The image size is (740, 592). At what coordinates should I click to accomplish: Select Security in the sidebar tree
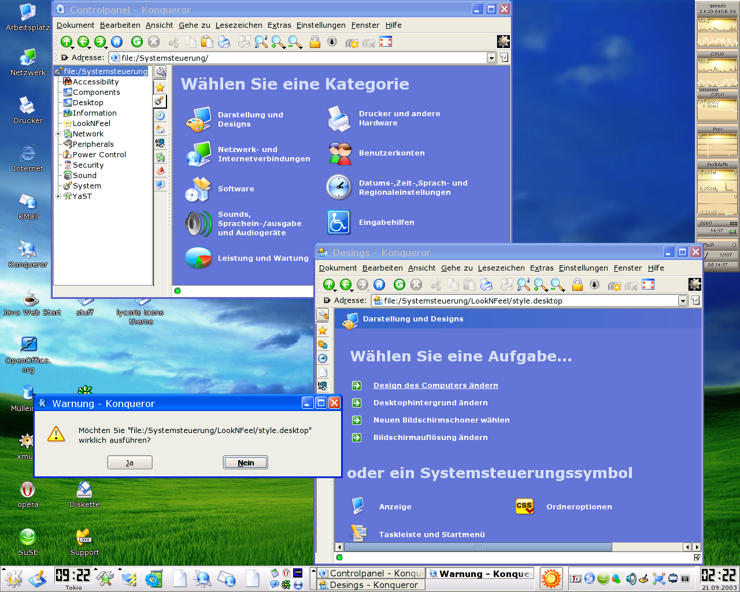[83, 165]
